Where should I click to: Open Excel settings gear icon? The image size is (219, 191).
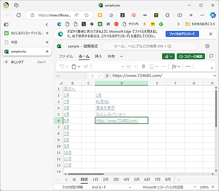click(x=207, y=46)
